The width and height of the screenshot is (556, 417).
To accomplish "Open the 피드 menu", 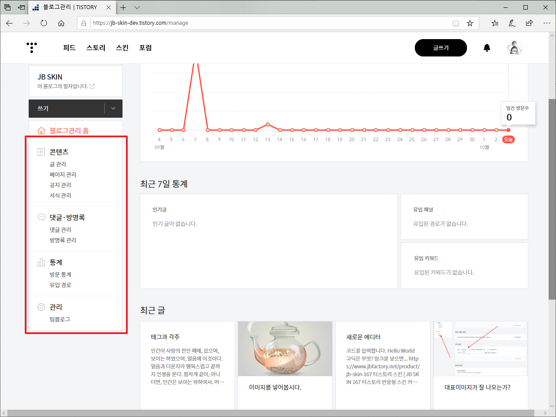I will pyautogui.click(x=69, y=48).
